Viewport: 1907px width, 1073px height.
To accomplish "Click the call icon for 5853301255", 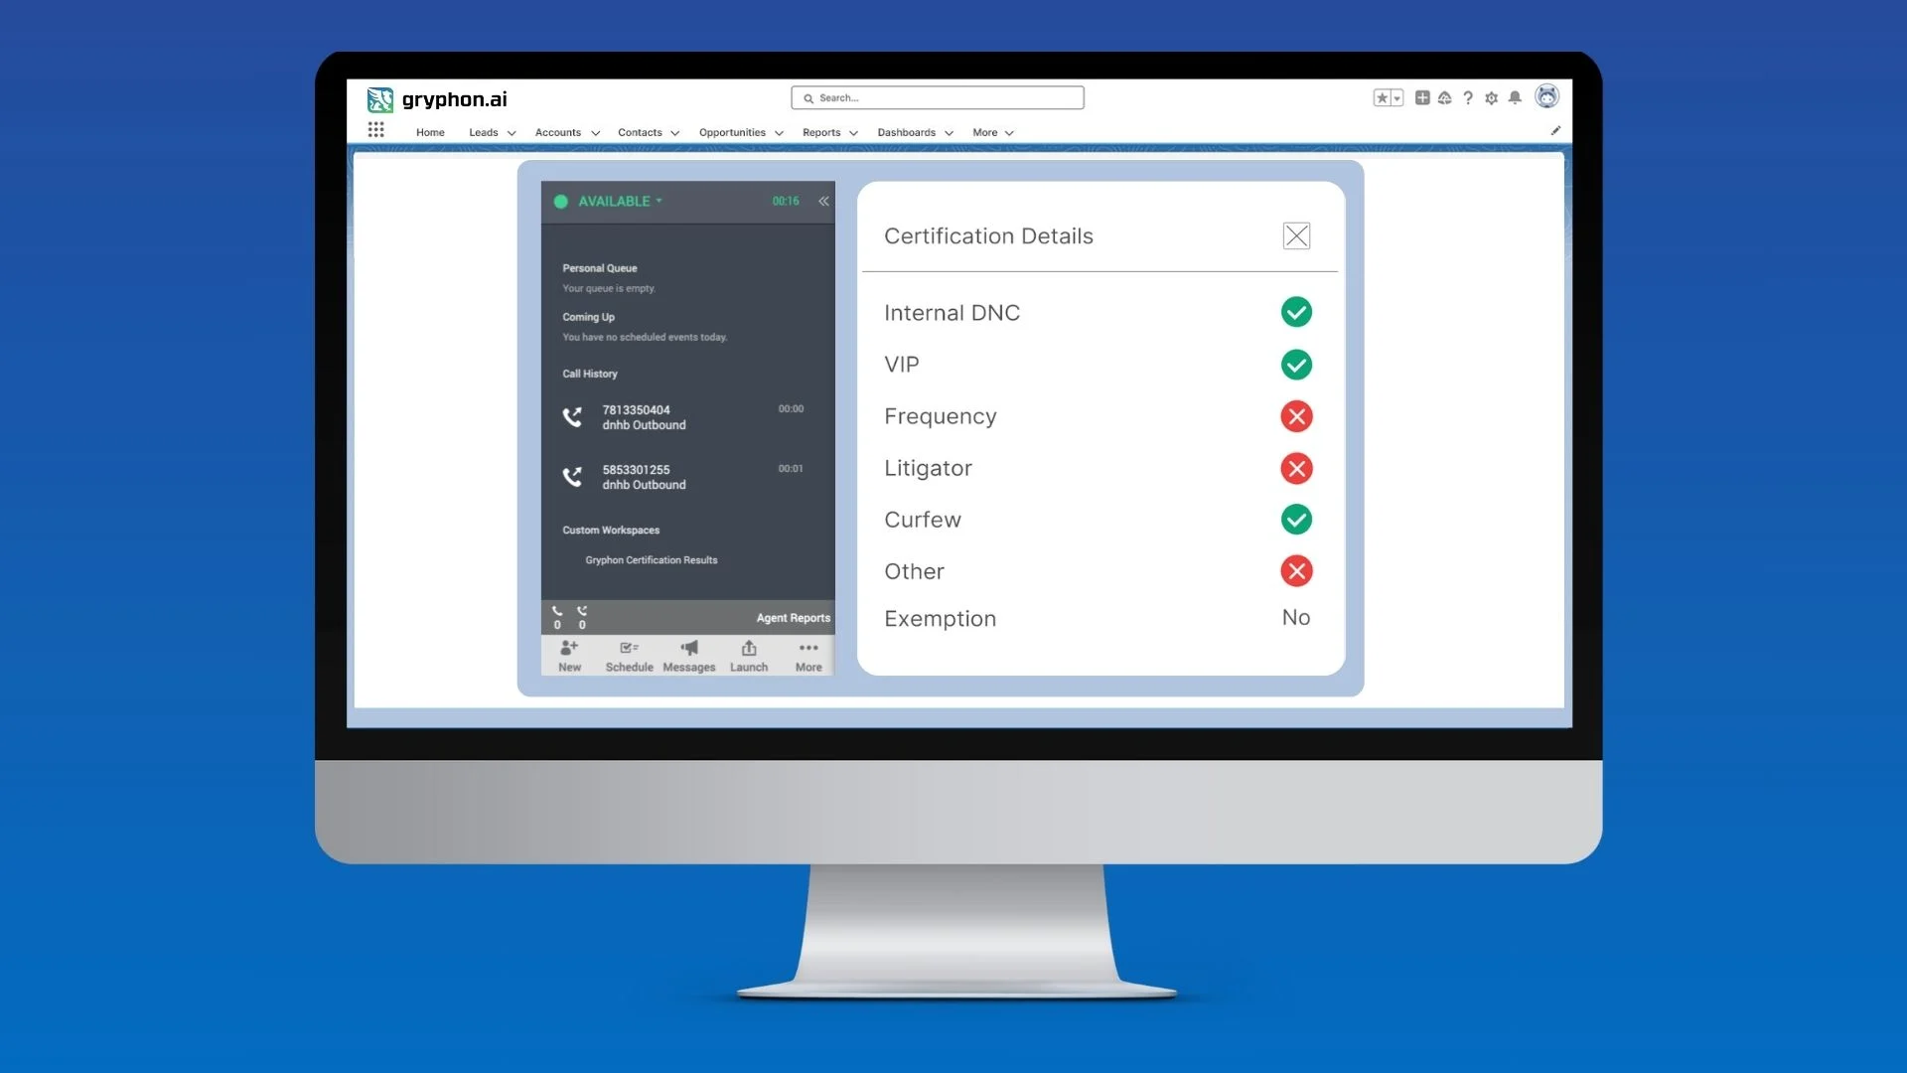I will 572,477.
